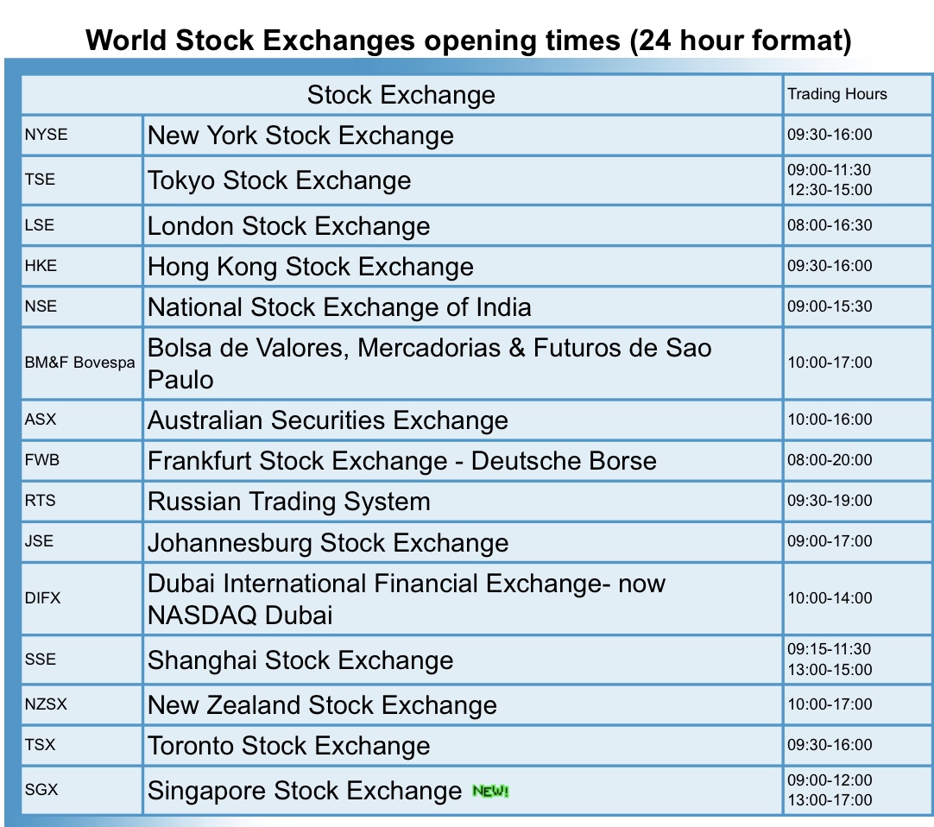Select the SGX trading hours cell

point(858,790)
